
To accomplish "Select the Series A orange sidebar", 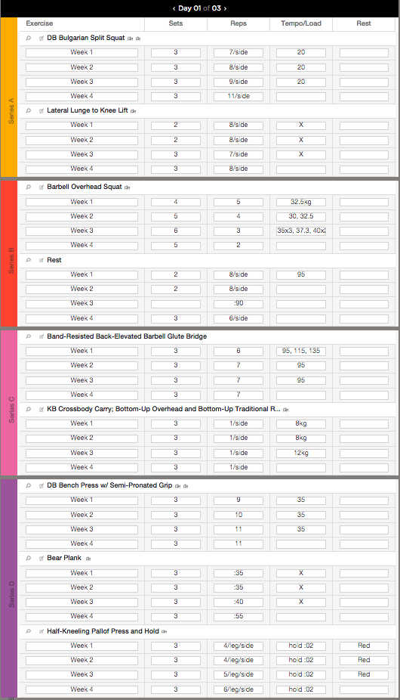I will pos(9,98).
